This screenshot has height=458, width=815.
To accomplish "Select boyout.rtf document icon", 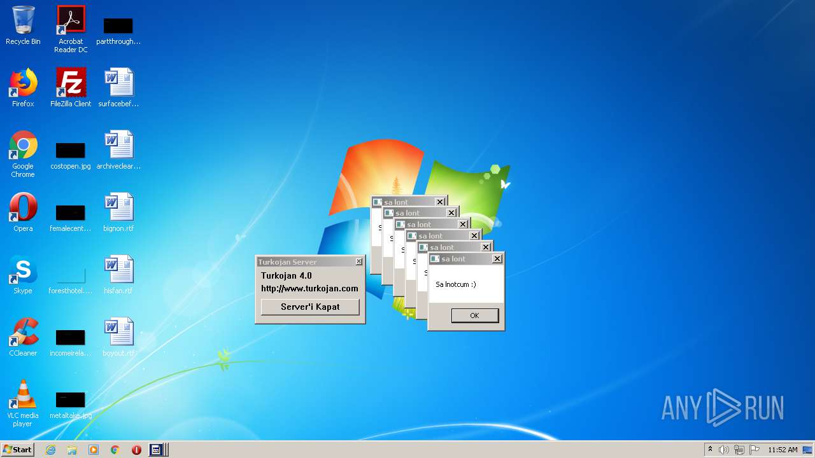I will point(118,337).
